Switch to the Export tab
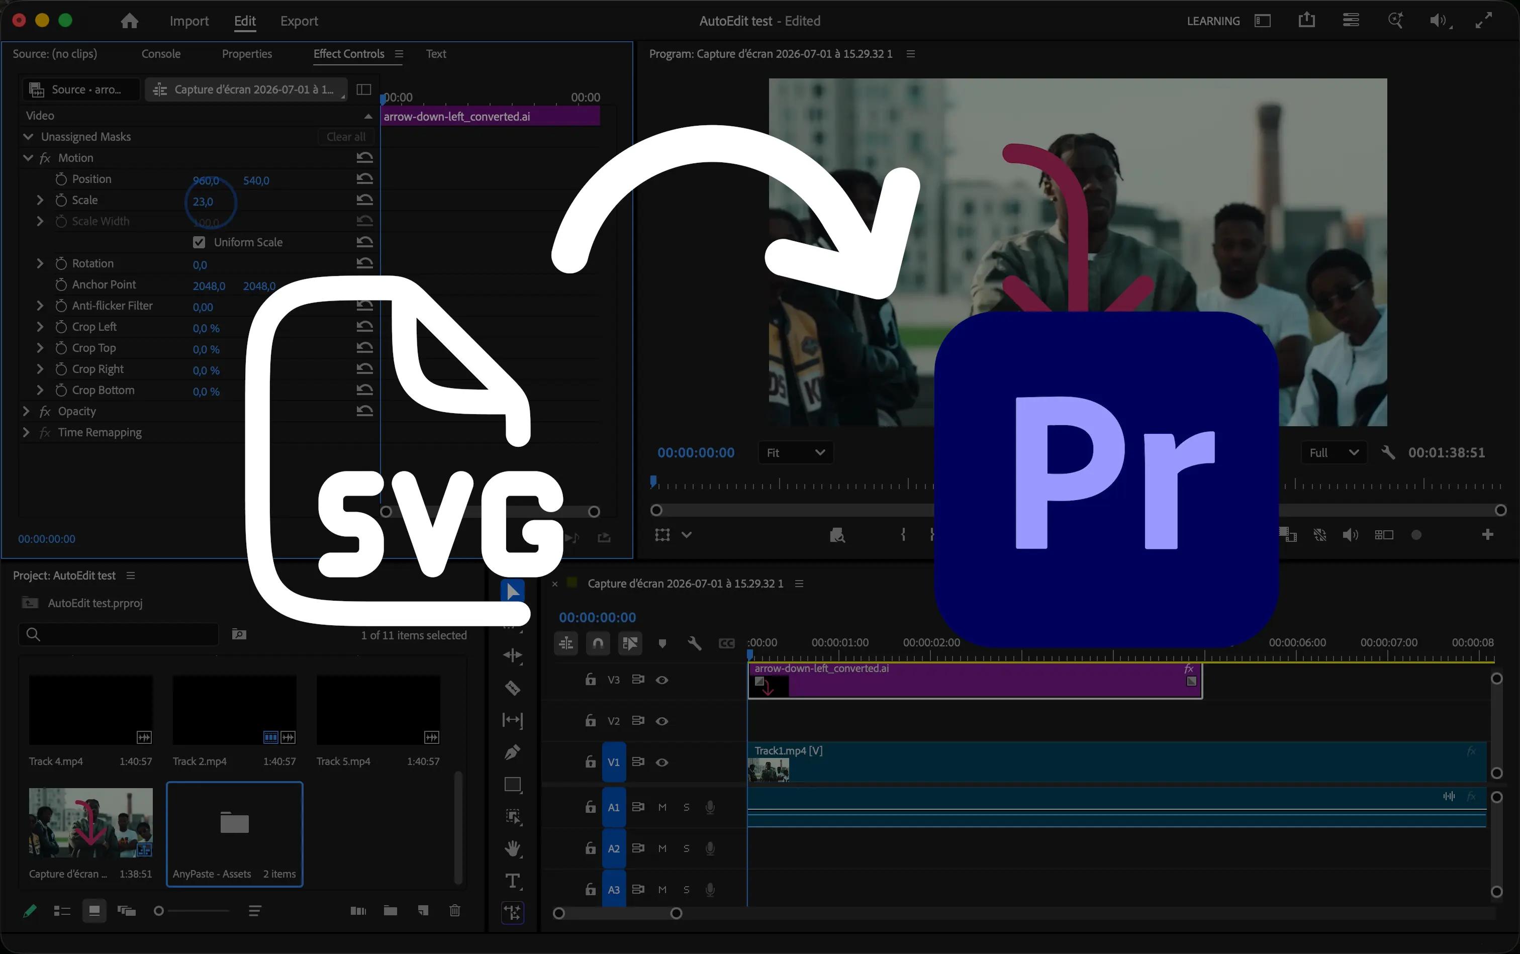The width and height of the screenshot is (1520, 954). [x=299, y=21]
